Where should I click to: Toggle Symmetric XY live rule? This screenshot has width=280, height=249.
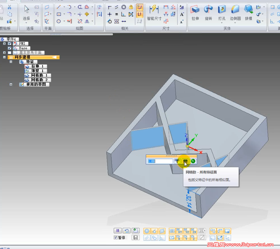tap(179, 231)
